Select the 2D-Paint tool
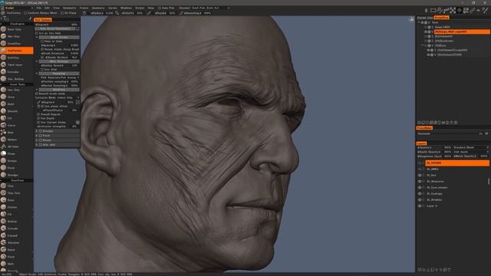Viewport: 491px width, 276px height. 13,146
